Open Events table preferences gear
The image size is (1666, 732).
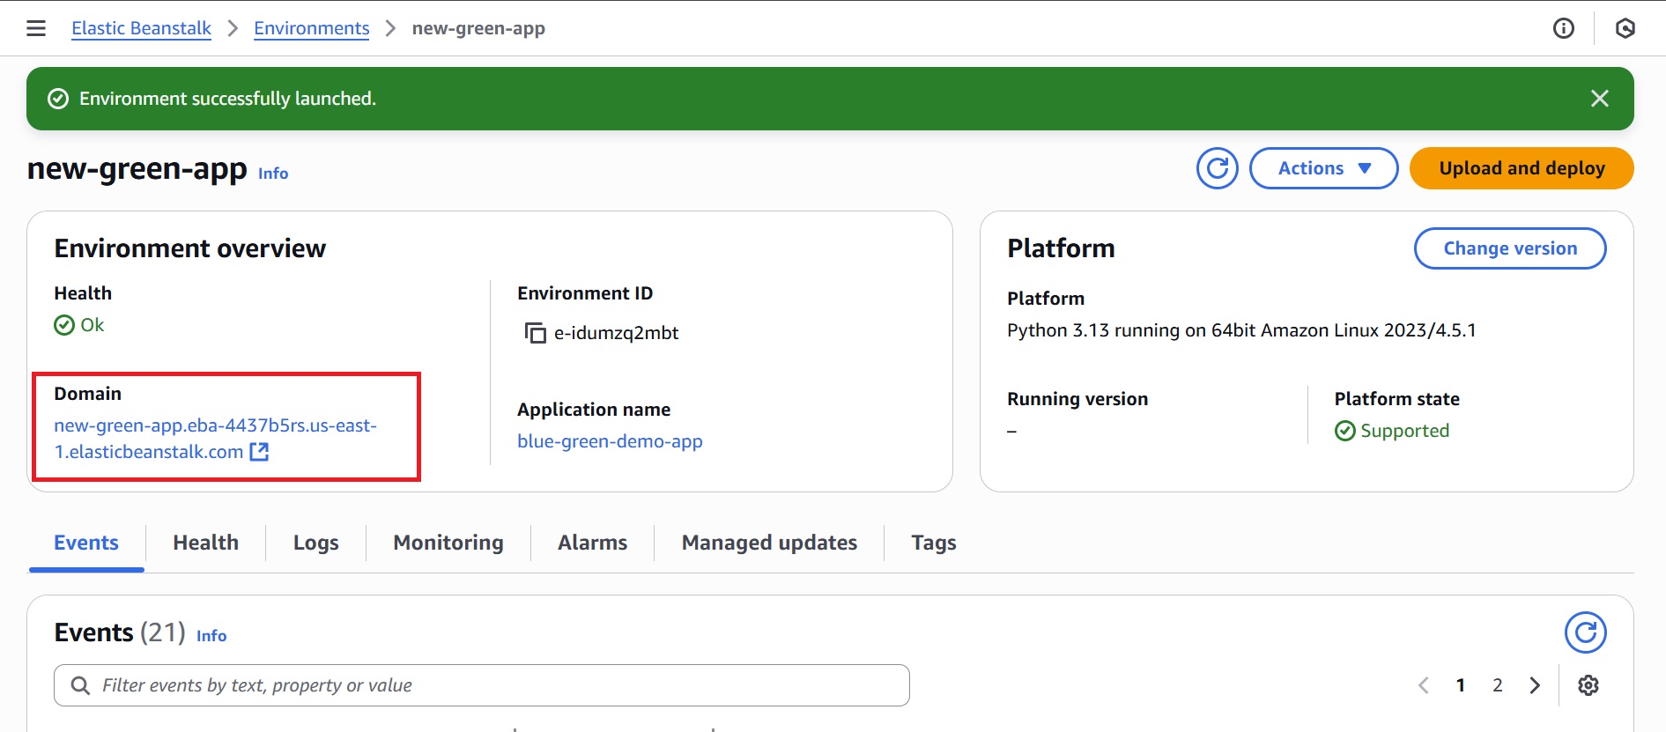click(1588, 685)
